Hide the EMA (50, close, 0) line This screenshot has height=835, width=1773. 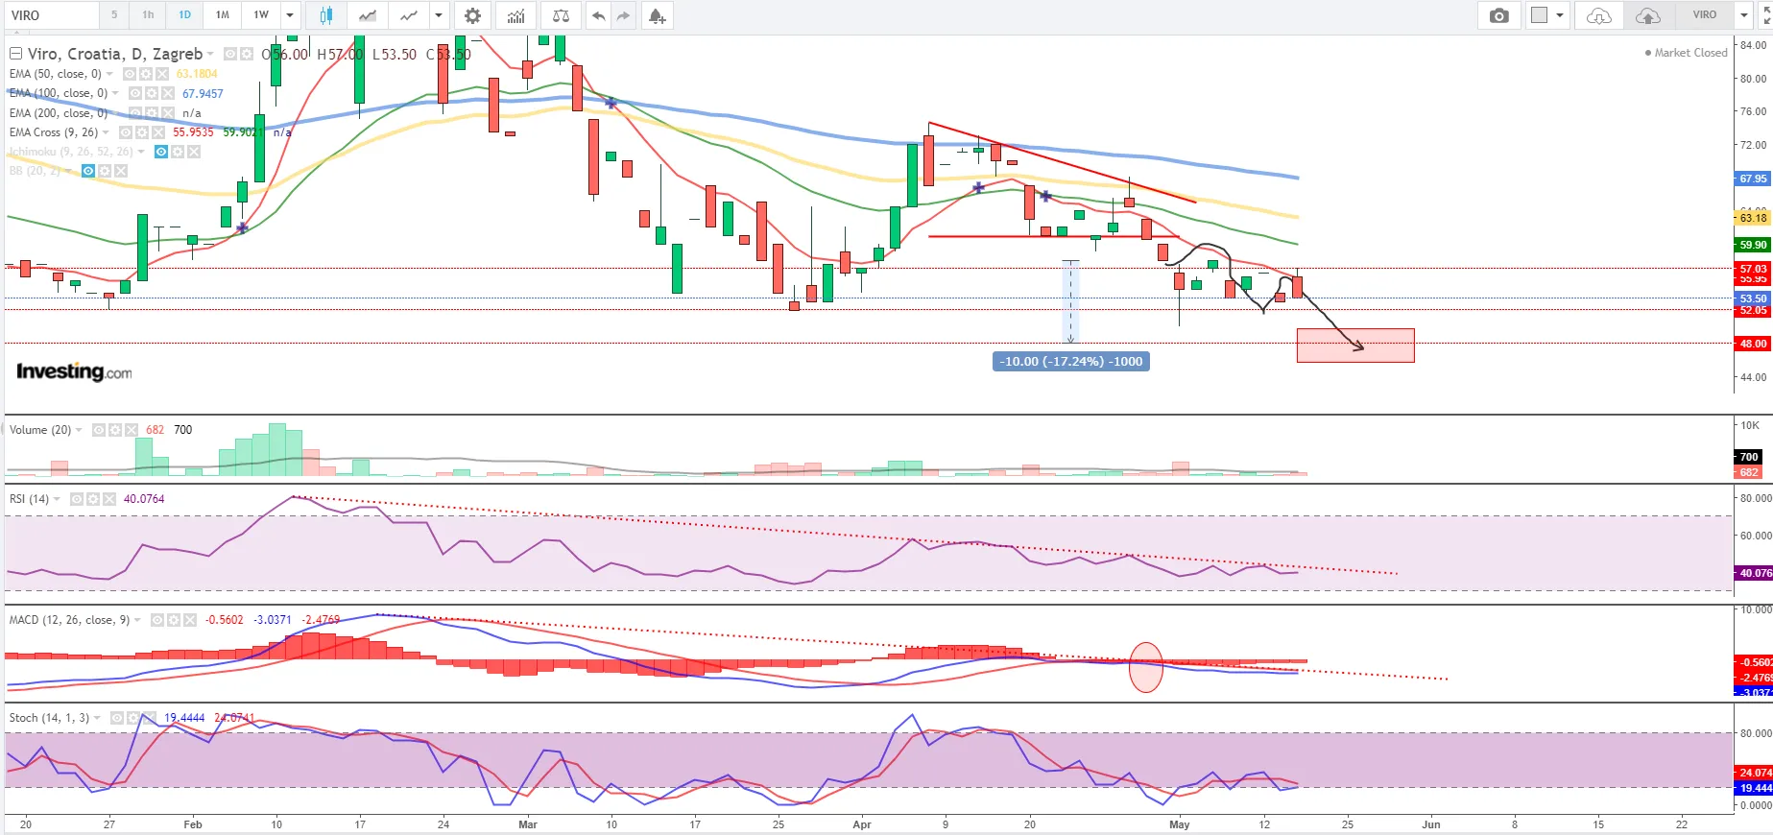130,74
